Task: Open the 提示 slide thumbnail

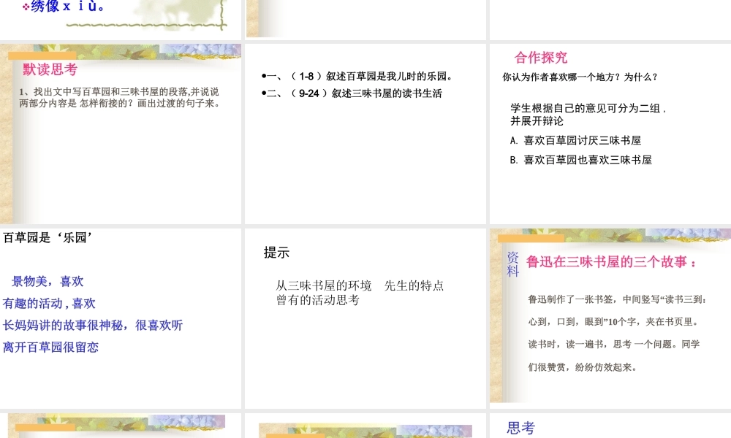Action: point(365,318)
